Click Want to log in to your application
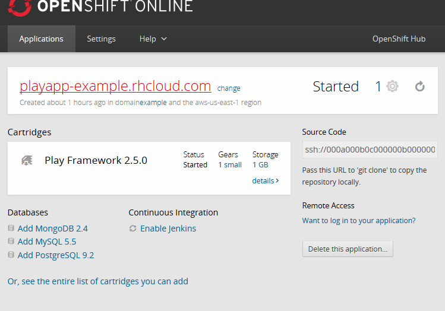 tap(359, 221)
